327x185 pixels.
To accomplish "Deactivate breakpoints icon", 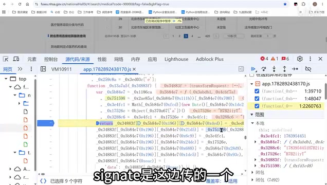I will 308,69.
